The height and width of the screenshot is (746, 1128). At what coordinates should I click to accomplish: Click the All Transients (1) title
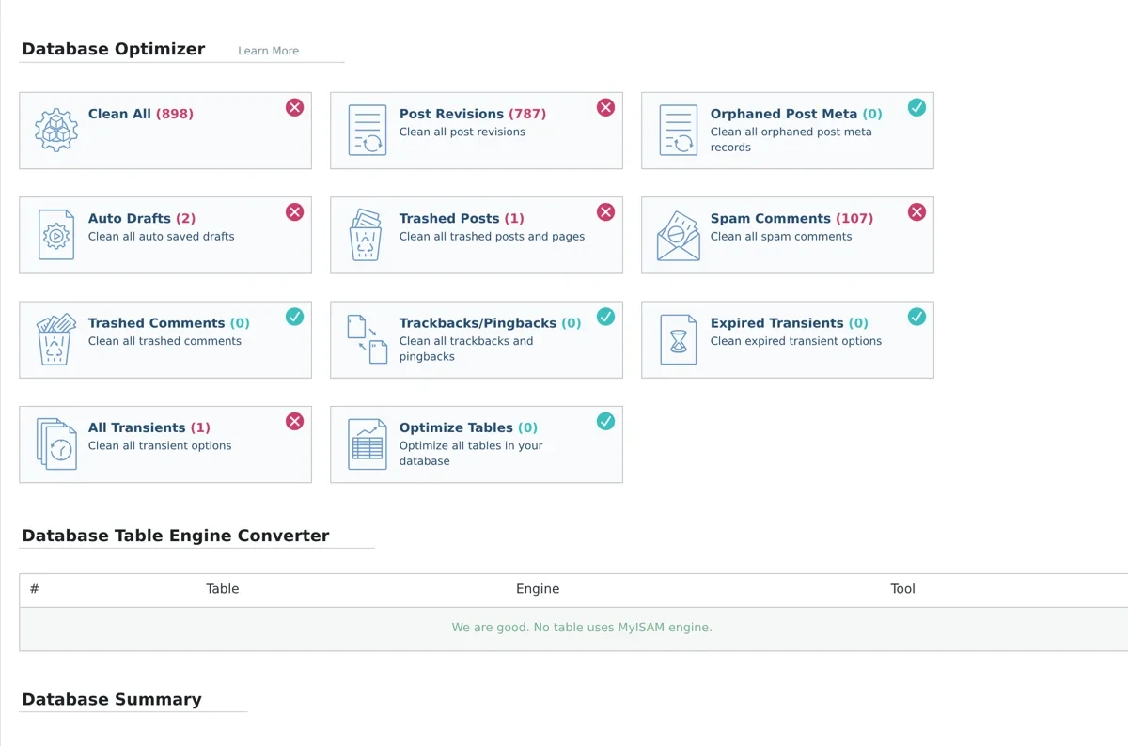149,427
